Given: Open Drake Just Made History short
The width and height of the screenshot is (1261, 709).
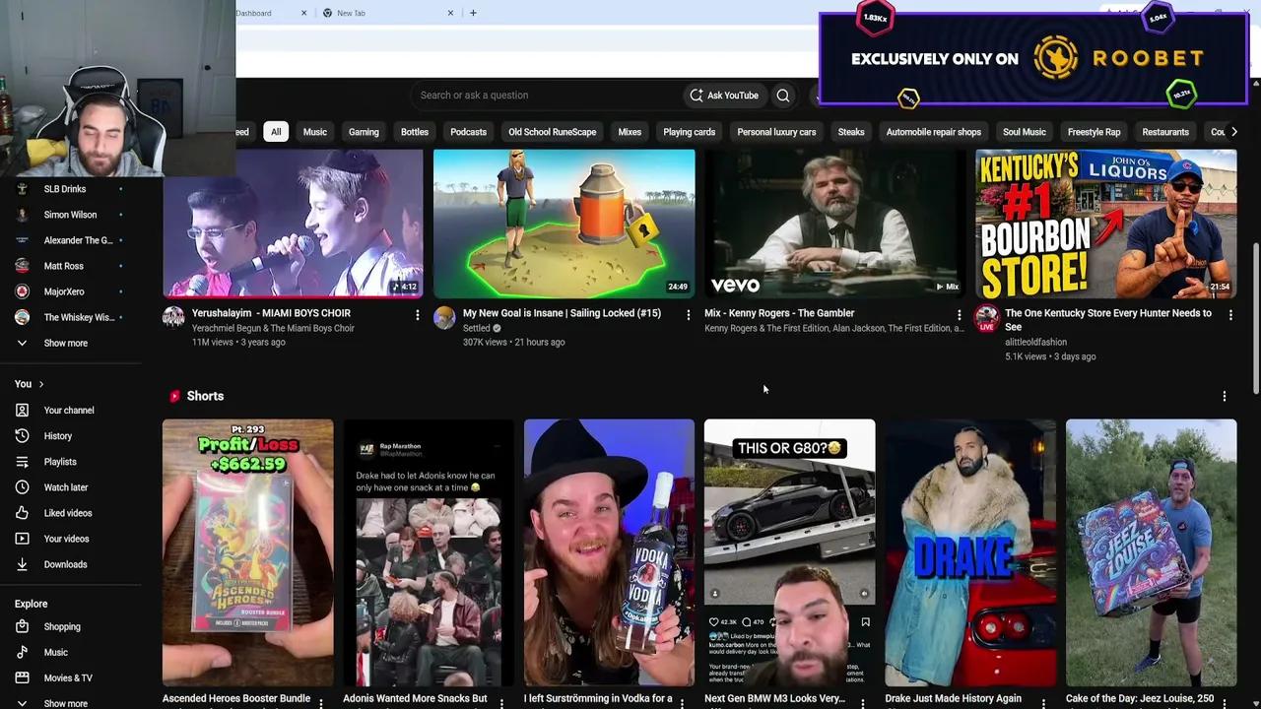Looking at the screenshot, I should [x=970, y=552].
